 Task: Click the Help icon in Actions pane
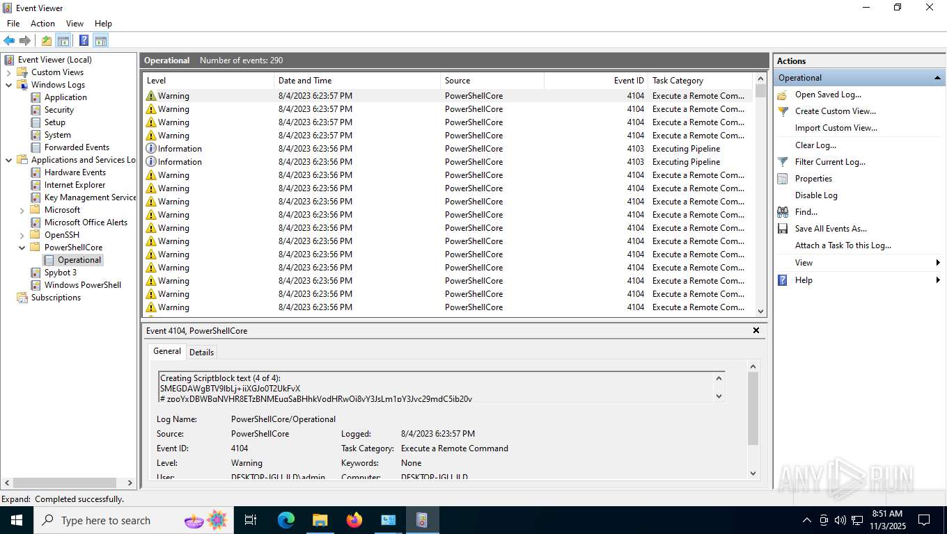tap(782, 280)
